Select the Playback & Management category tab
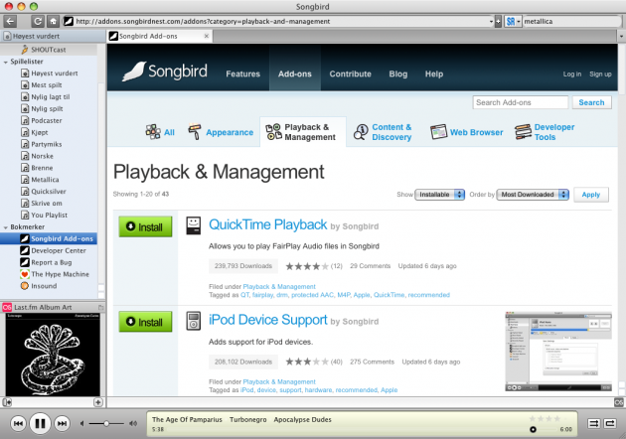Screen dimensions: 626x439 303,132
